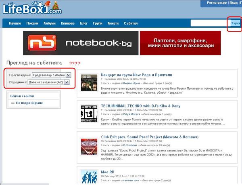Open Club Exit pres. Sound Proof Project
The image size is (242, 185).
pos(150,137)
